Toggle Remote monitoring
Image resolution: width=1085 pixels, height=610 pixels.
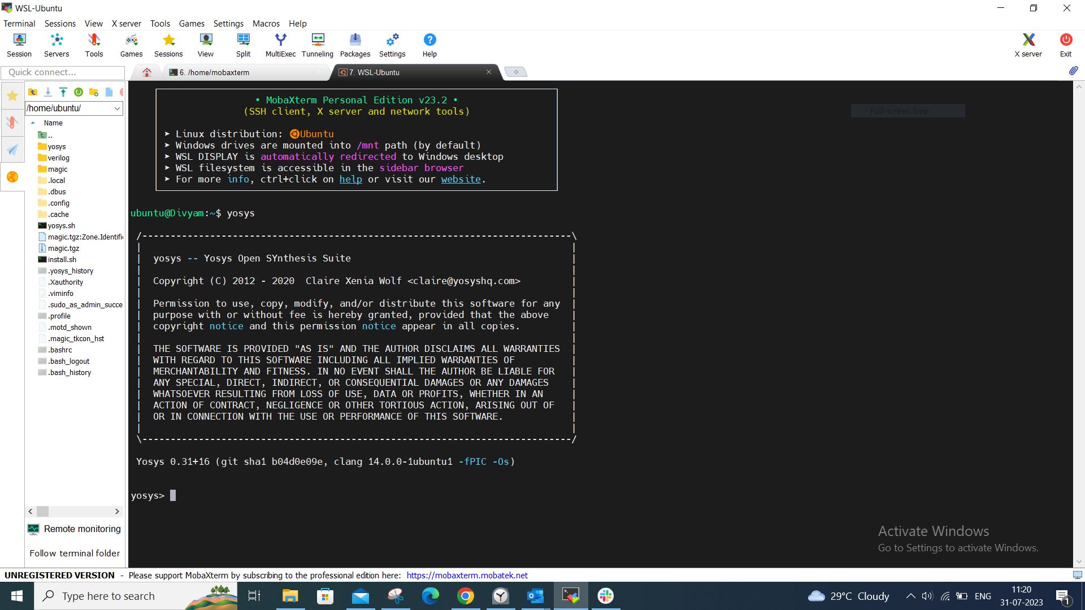click(x=75, y=529)
